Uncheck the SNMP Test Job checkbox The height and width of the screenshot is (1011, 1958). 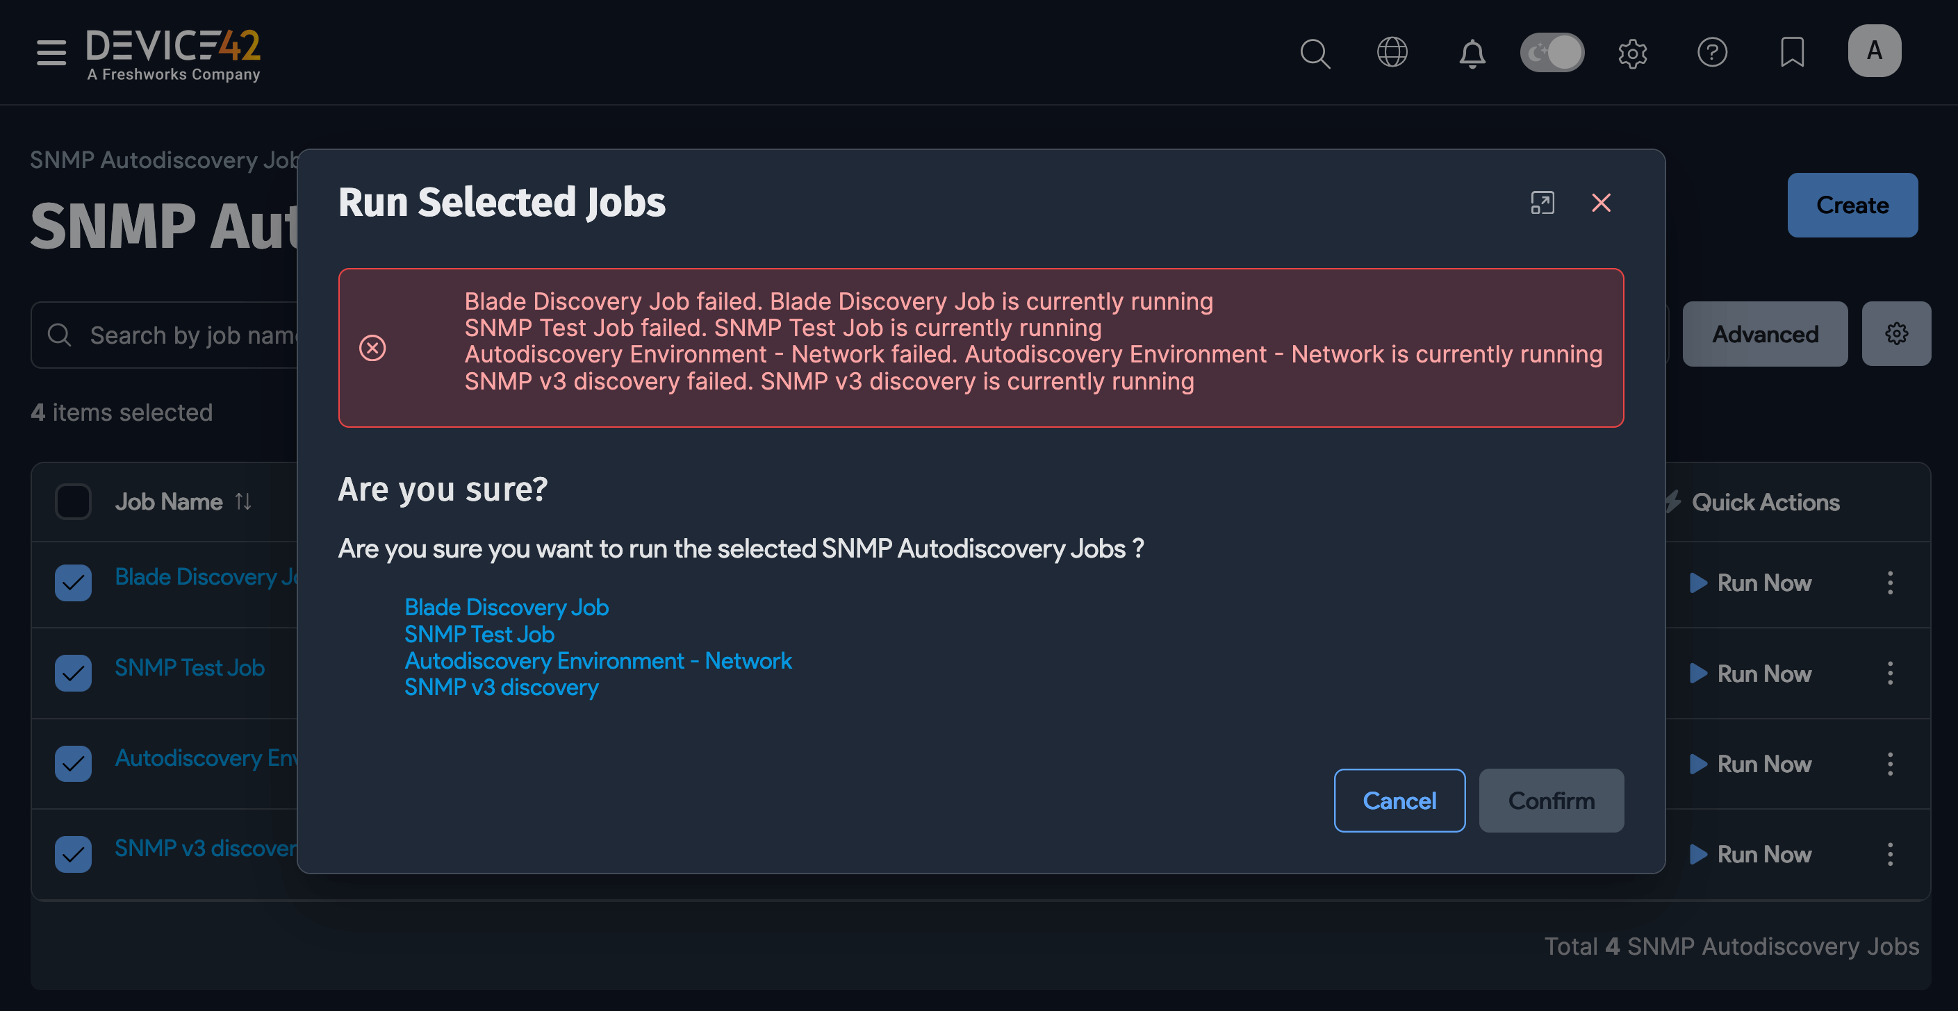(x=73, y=672)
